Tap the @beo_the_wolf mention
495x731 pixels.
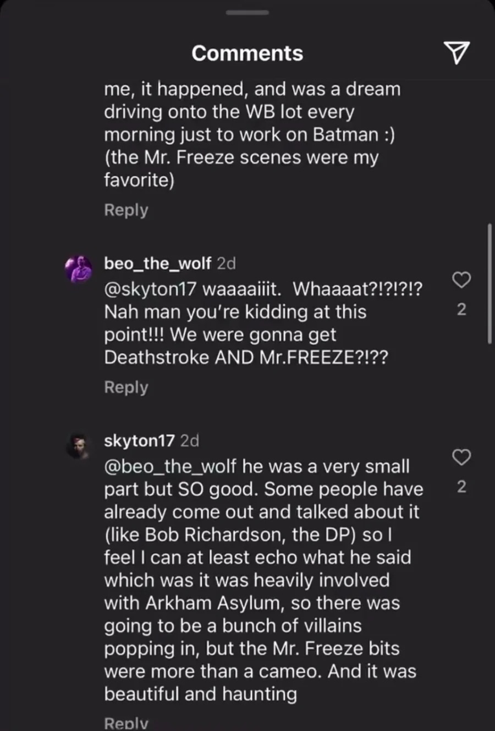click(170, 466)
